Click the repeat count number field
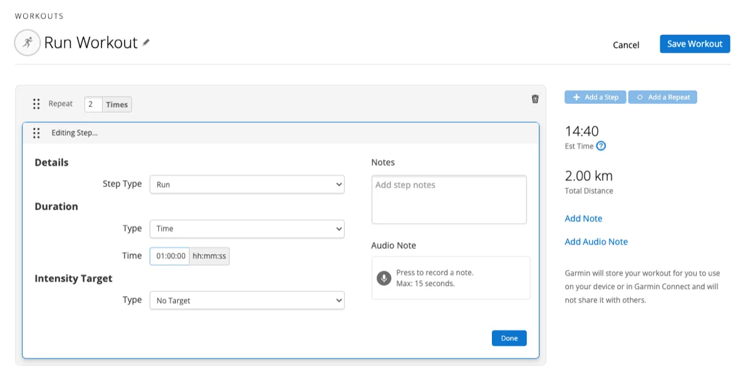 tap(93, 104)
